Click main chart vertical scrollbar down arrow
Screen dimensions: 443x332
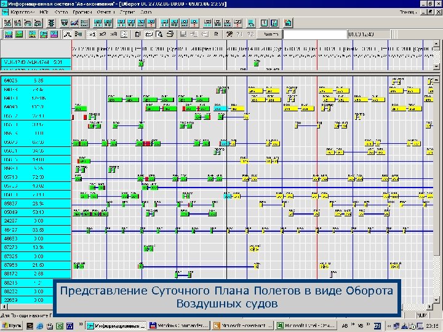coord(436,300)
